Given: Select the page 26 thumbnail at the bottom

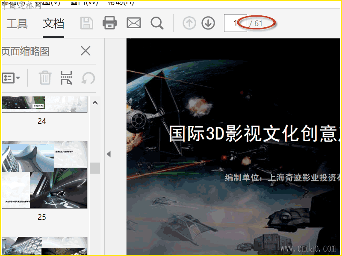Looking at the screenshot, I should pos(45,246).
